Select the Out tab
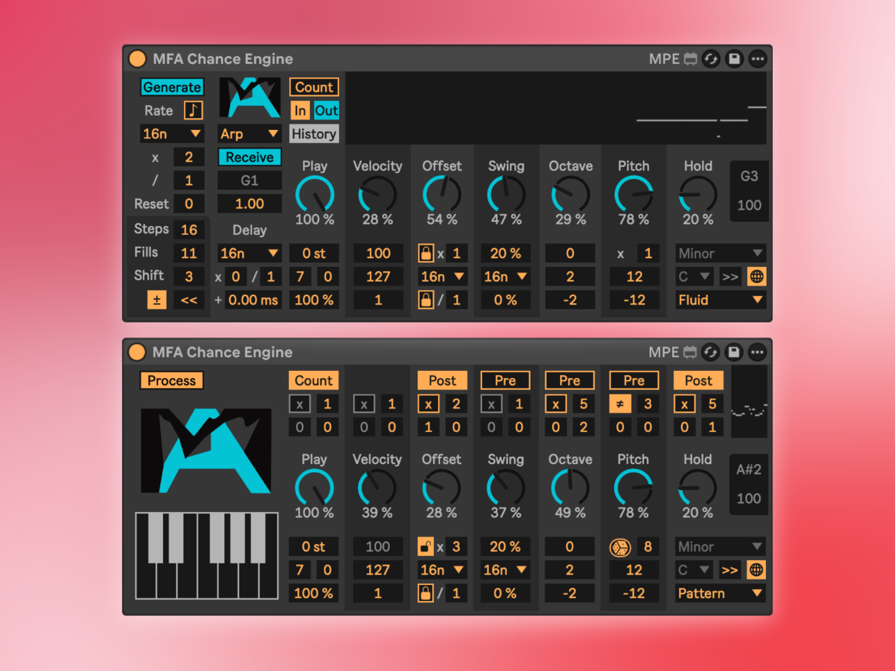 [326, 110]
